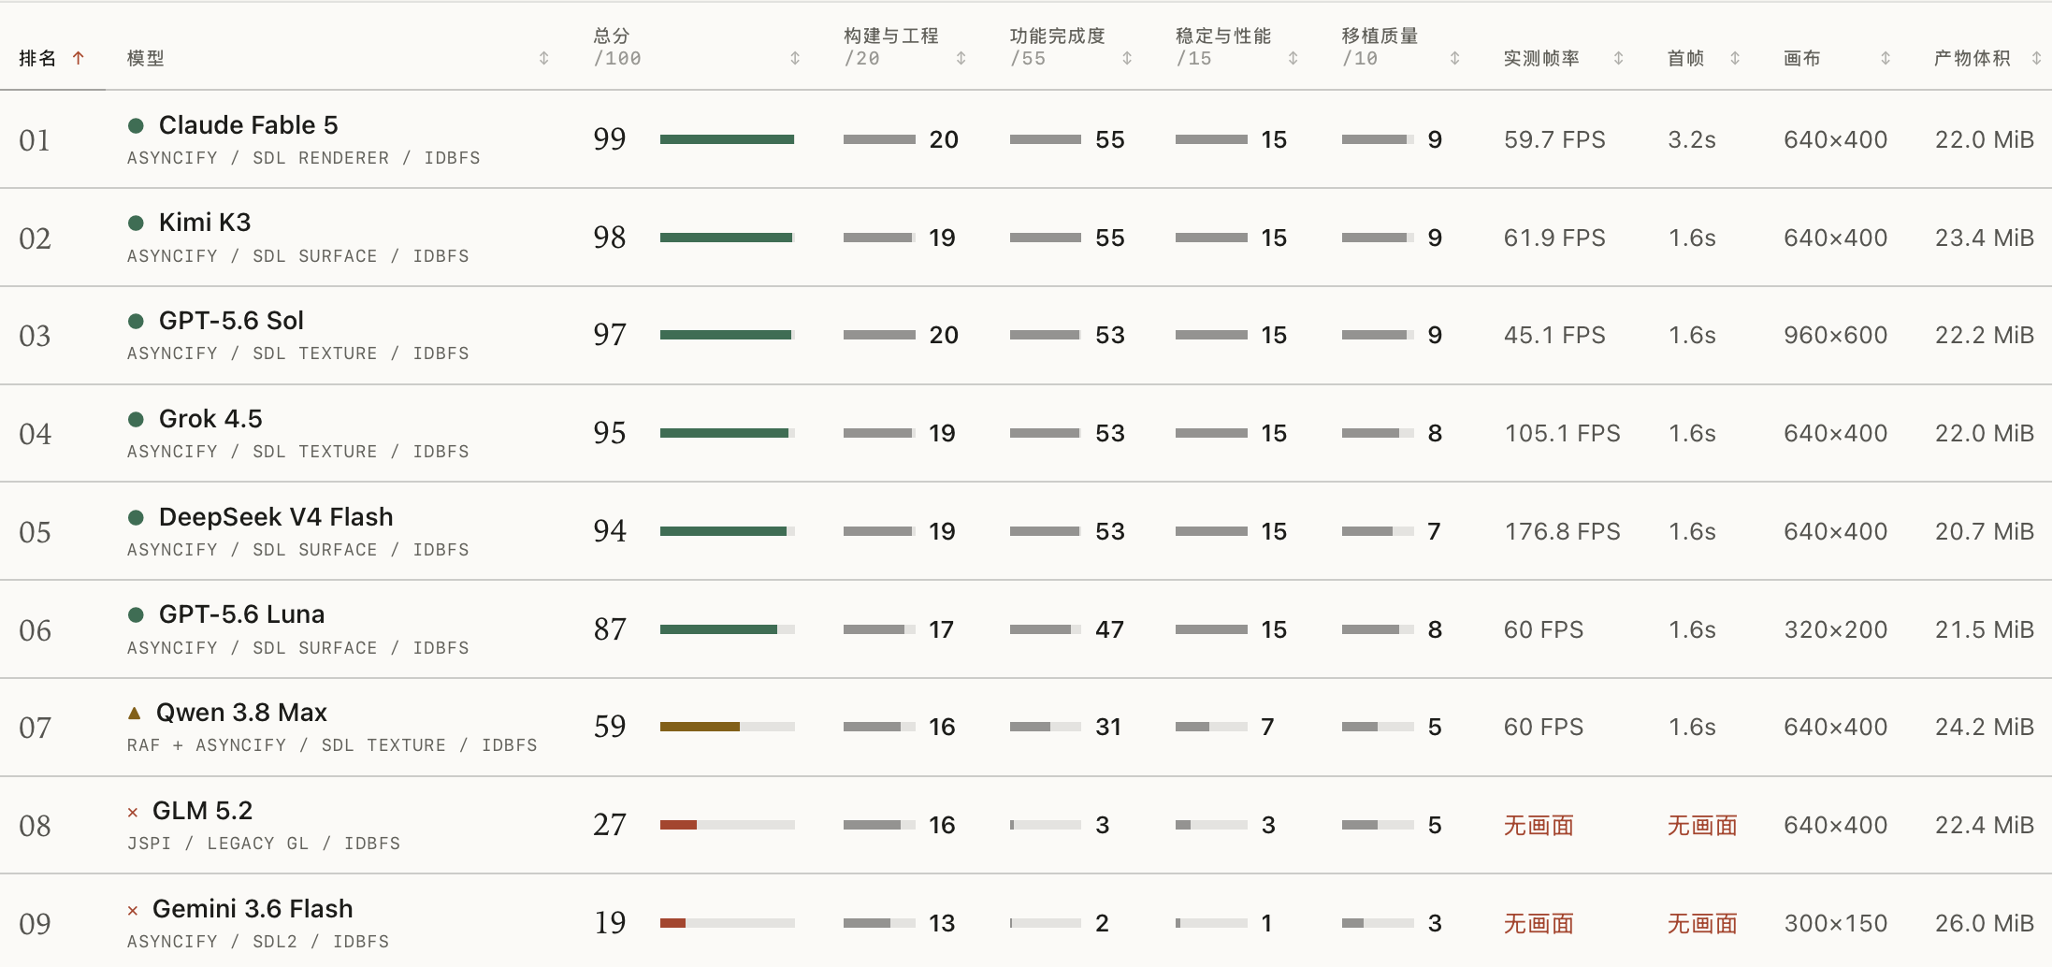The image size is (2052, 967).
Task: Click rank number "09"
Action: 35,924
